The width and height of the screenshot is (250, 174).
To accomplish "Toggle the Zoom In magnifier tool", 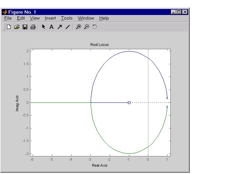I will 78,27.
